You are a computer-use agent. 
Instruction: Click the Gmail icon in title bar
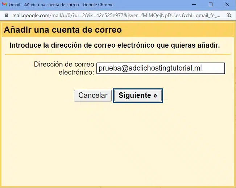point(4,4)
